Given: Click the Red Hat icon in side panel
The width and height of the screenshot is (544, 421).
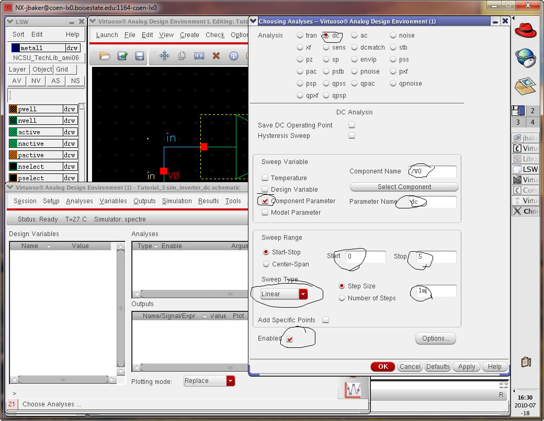Looking at the screenshot, I should pyautogui.click(x=525, y=30).
